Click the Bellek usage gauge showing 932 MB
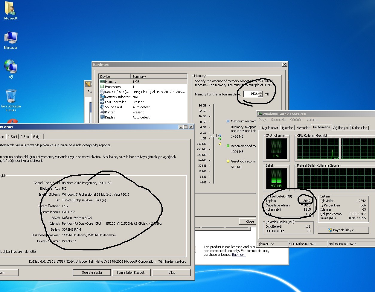 pyautogui.click(x=276, y=179)
